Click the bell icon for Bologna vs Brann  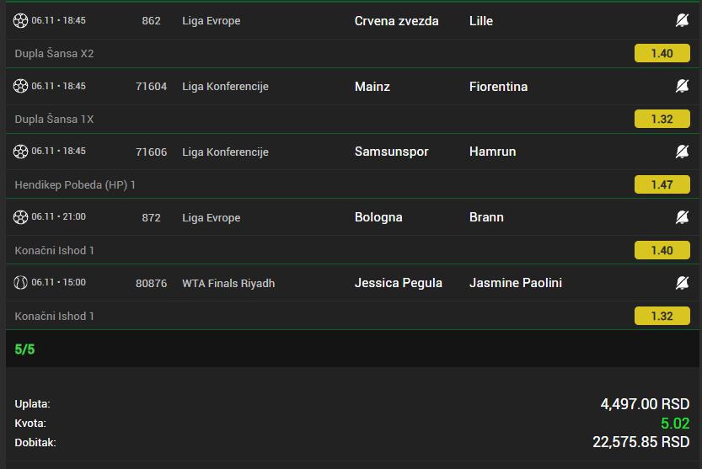[682, 217]
